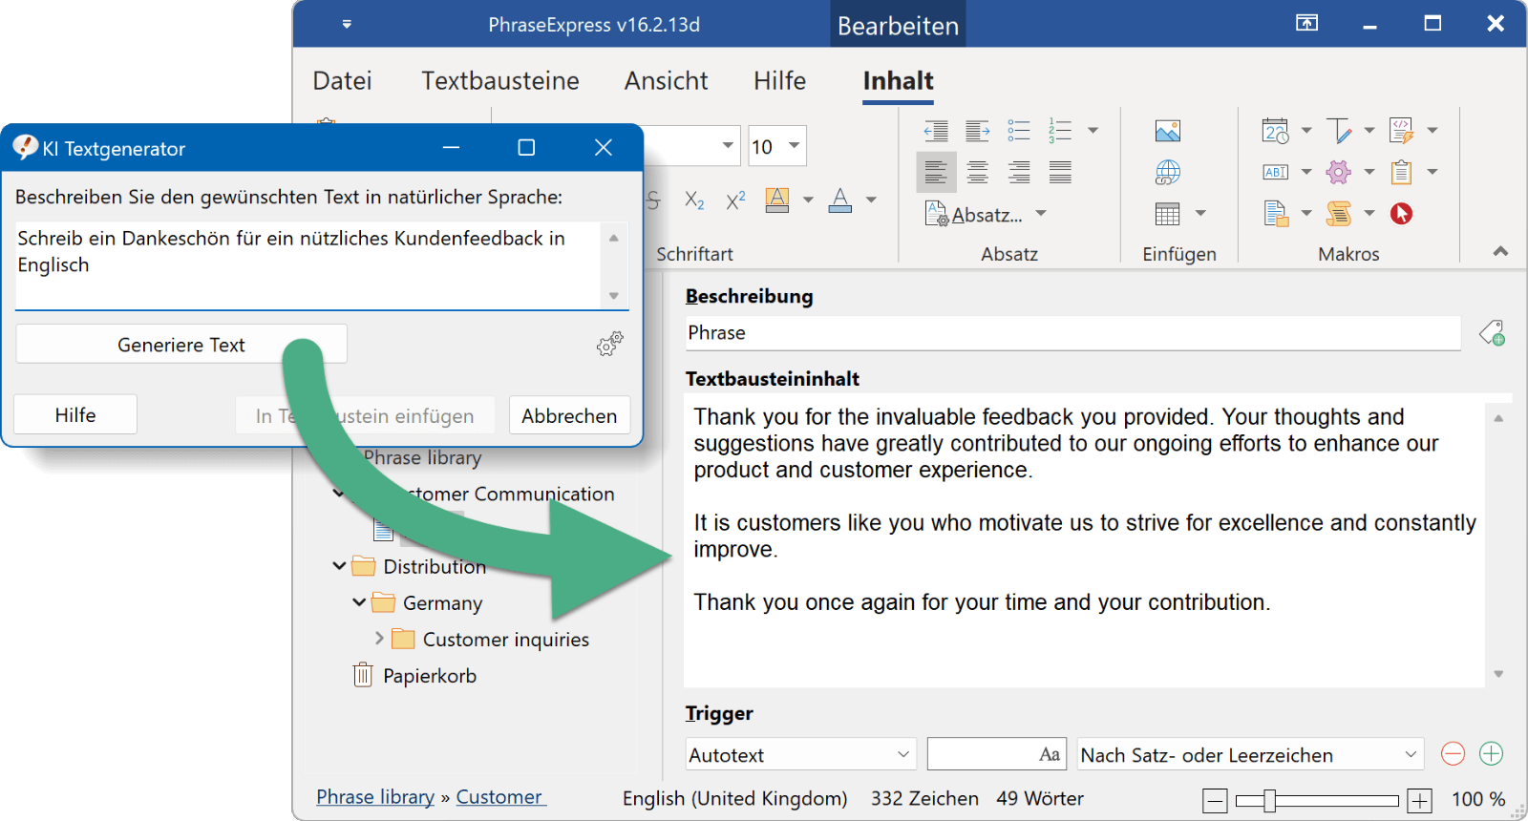Center align the text
This screenshot has width=1528, height=821.
pyautogui.click(x=977, y=173)
